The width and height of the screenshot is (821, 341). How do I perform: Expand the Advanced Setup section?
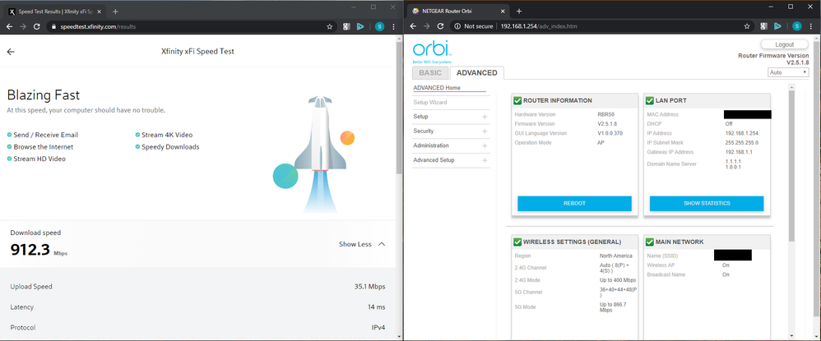(485, 160)
